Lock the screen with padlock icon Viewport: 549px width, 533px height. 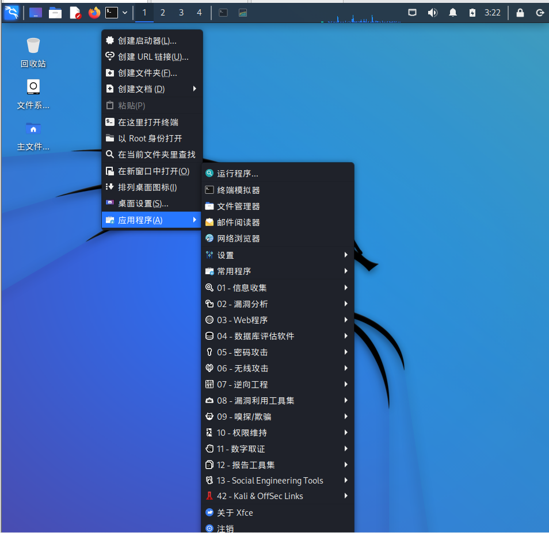coord(520,13)
